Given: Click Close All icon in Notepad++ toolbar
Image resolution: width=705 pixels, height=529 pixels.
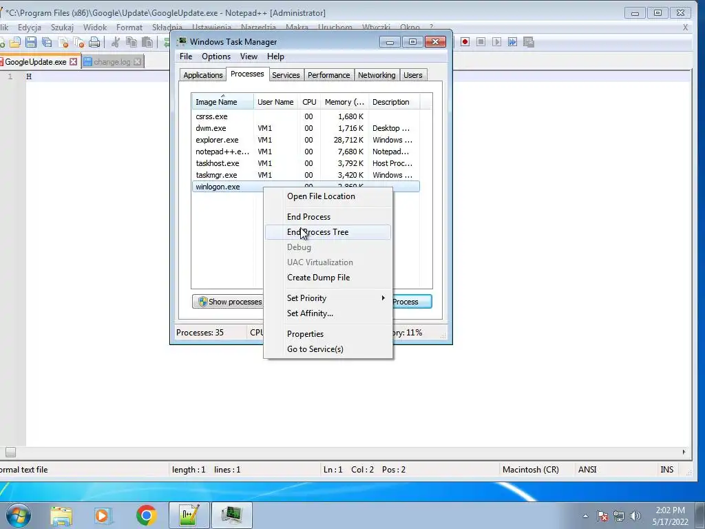Looking at the screenshot, I should click(x=78, y=42).
